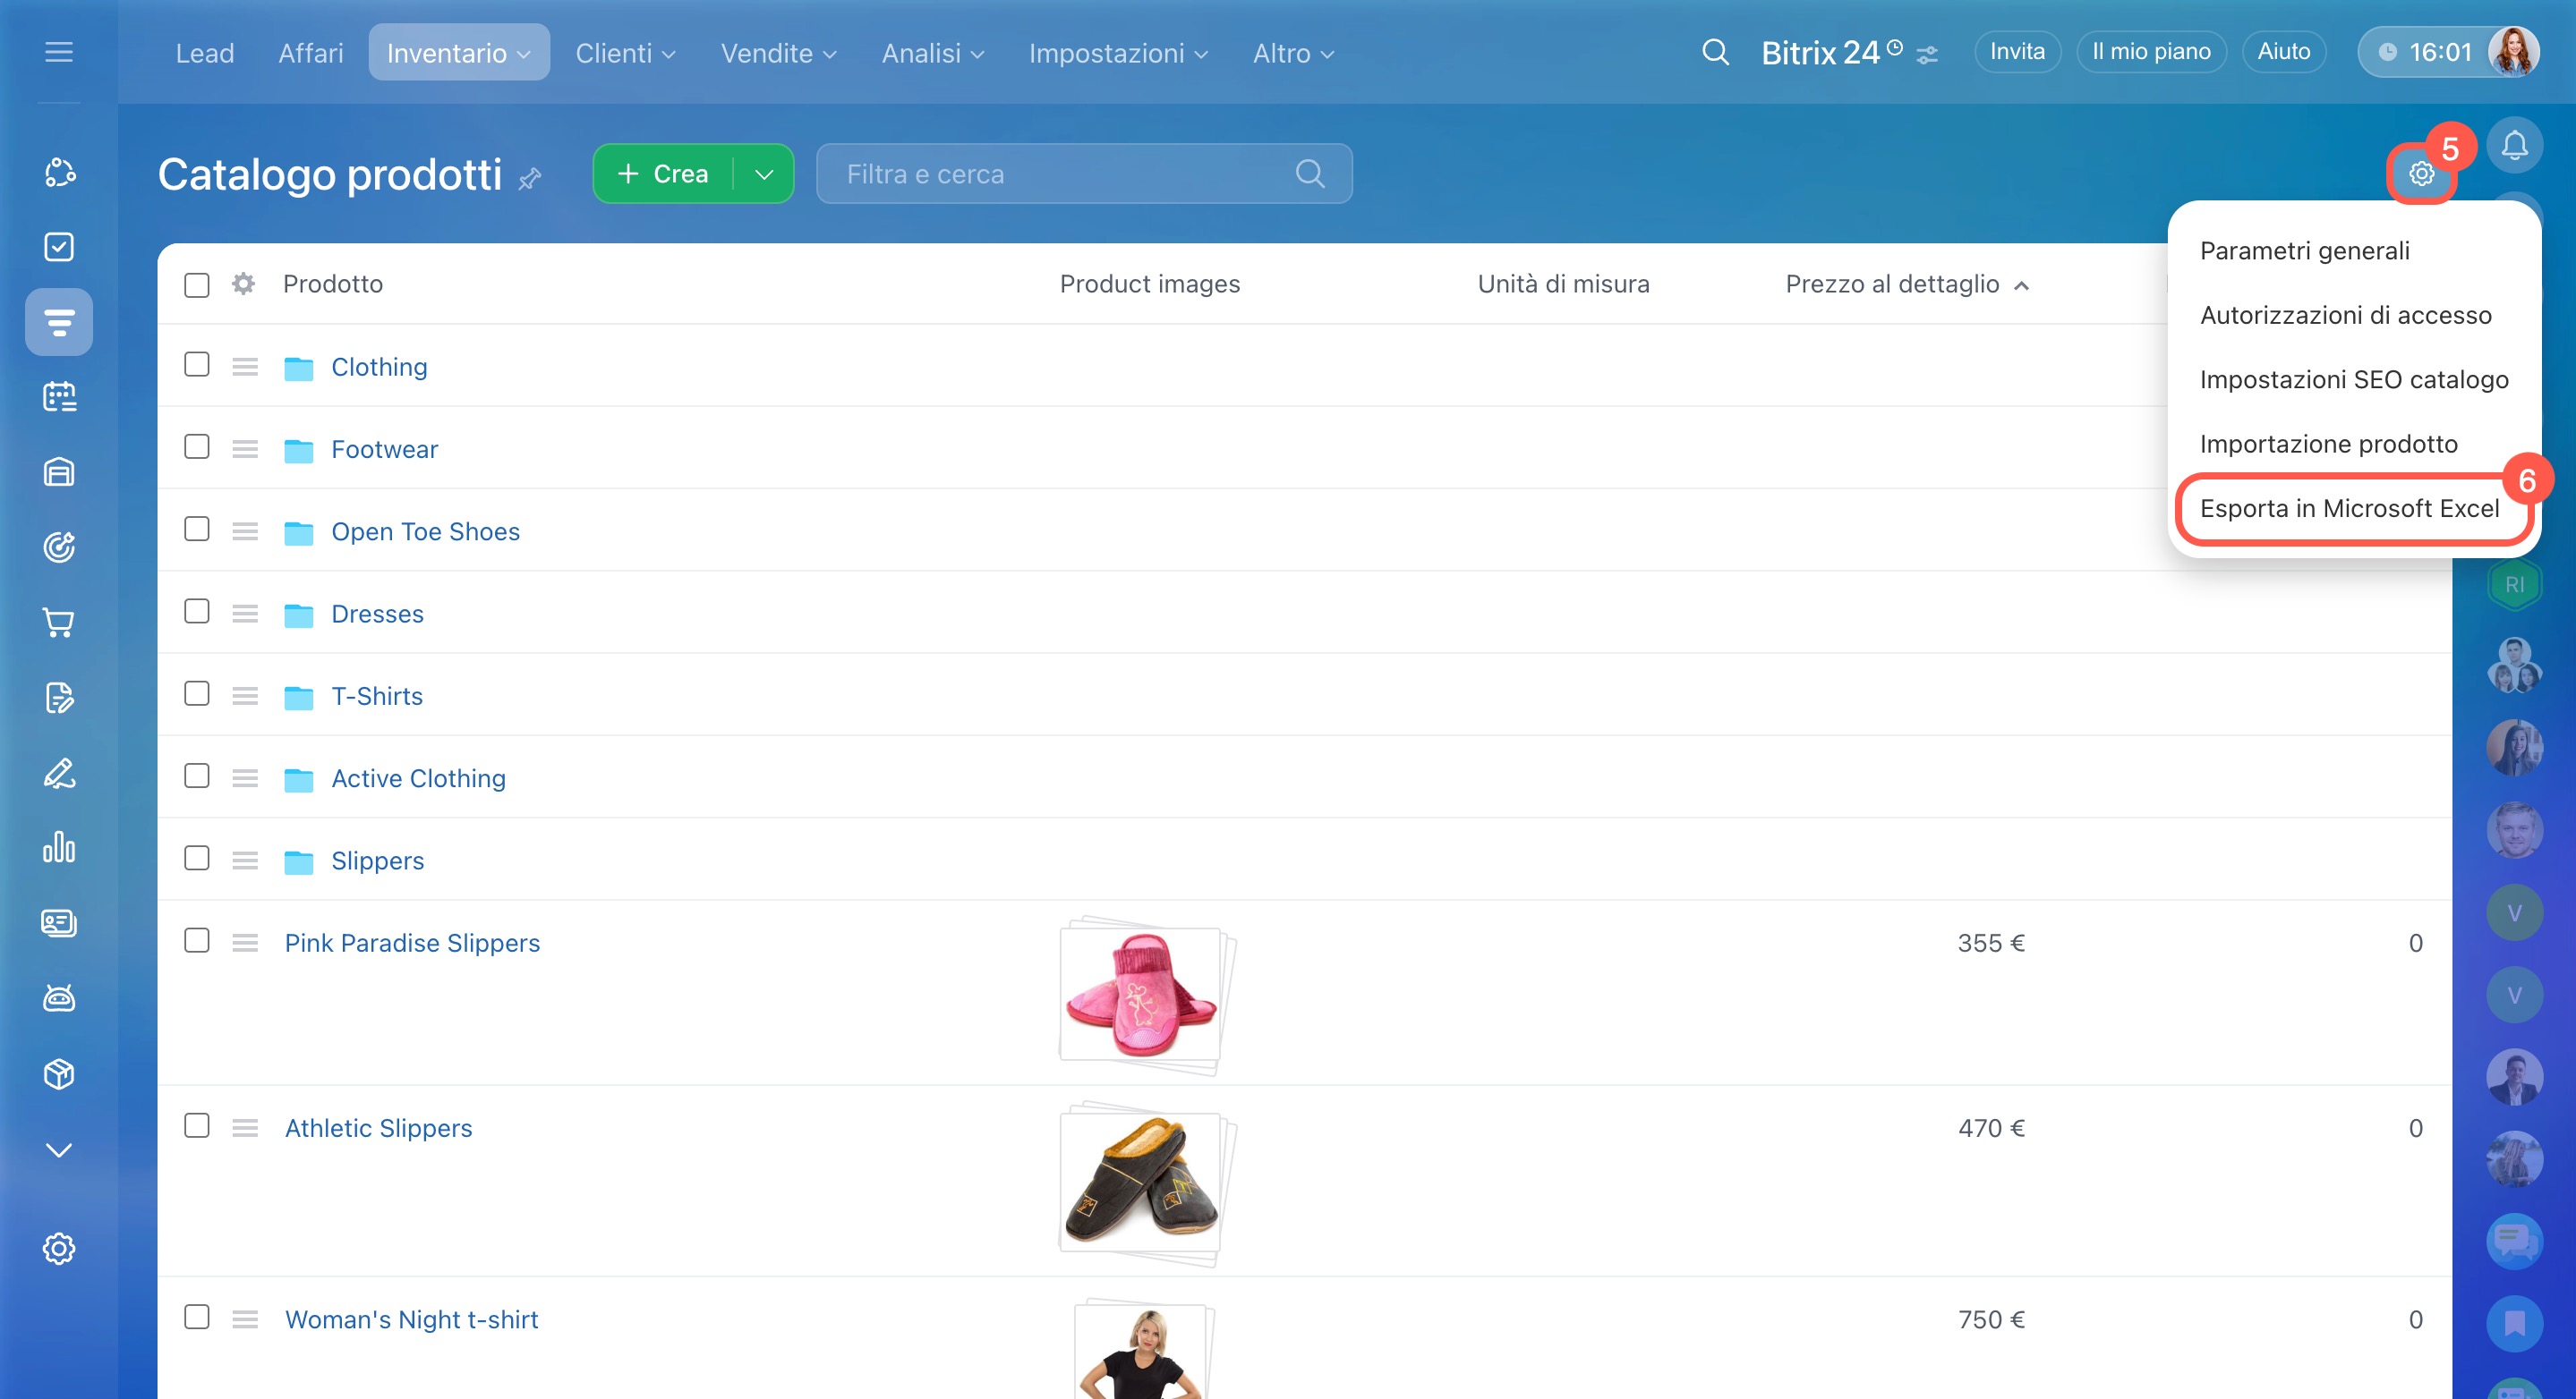Open sidebar settings gear at bottom
Viewport: 2576px width, 1399px height.
(x=59, y=1248)
